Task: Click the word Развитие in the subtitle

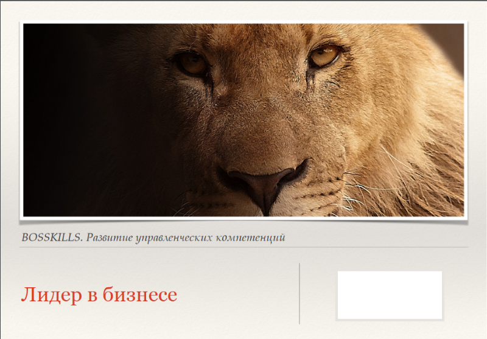Action: (110, 238)
